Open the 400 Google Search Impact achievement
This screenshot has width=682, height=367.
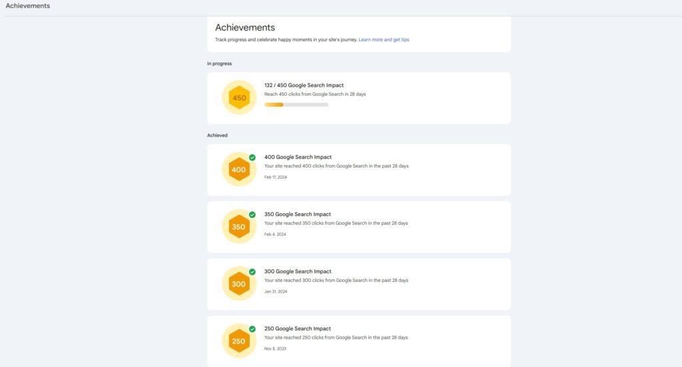pos(298,157)
